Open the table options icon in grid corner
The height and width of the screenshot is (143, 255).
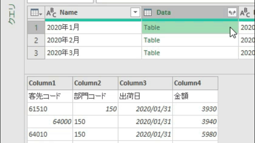tap(36, 12)
